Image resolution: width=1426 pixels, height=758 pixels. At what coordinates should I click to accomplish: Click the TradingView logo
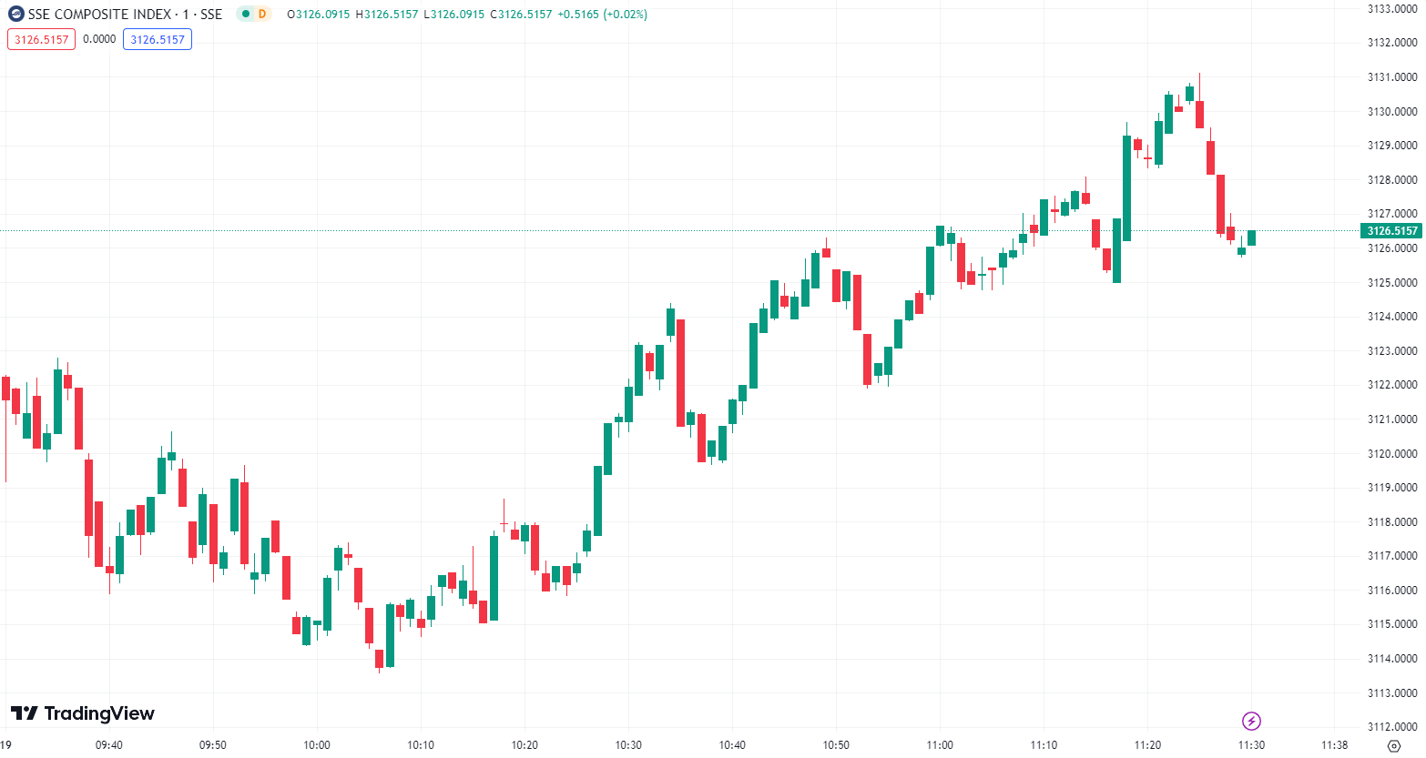[83, 713]
